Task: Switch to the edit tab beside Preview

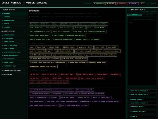Action: (149, 15)
